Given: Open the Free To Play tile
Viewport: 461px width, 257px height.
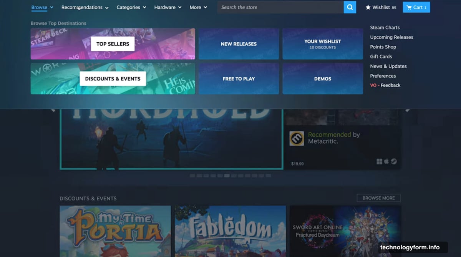Looking at the screenshot, I should 239,79.
